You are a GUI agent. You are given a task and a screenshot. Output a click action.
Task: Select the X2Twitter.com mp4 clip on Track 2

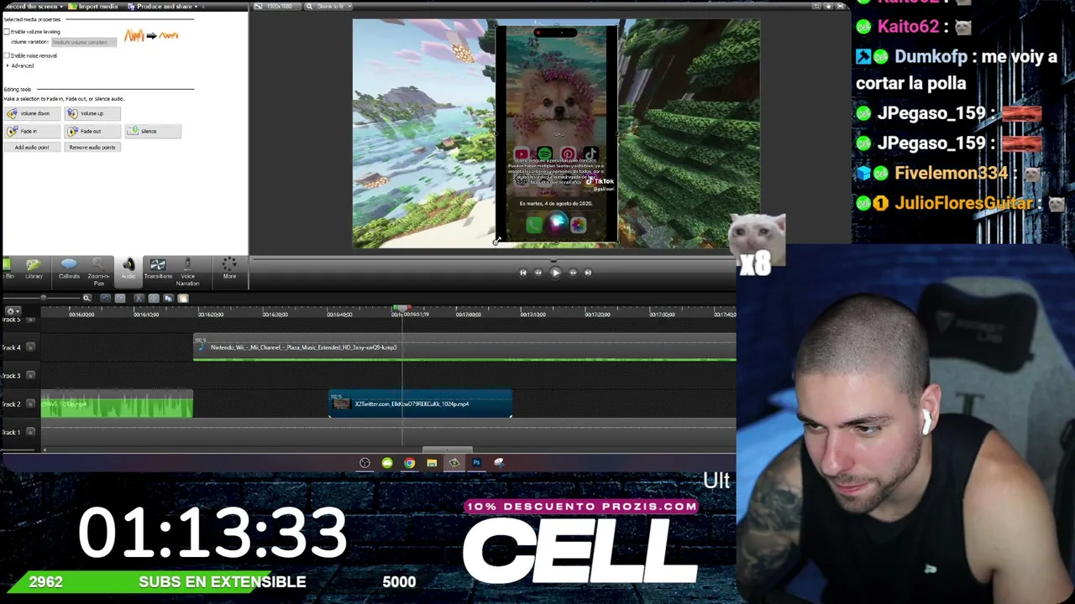[420, 404]
